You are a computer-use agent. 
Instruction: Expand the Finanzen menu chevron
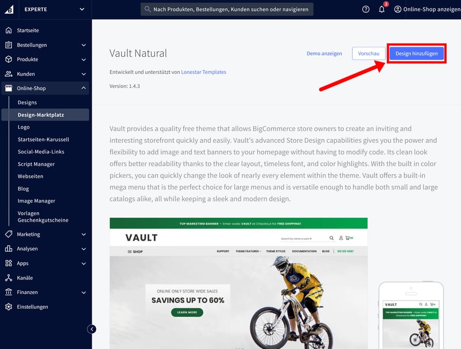(84, 293)
